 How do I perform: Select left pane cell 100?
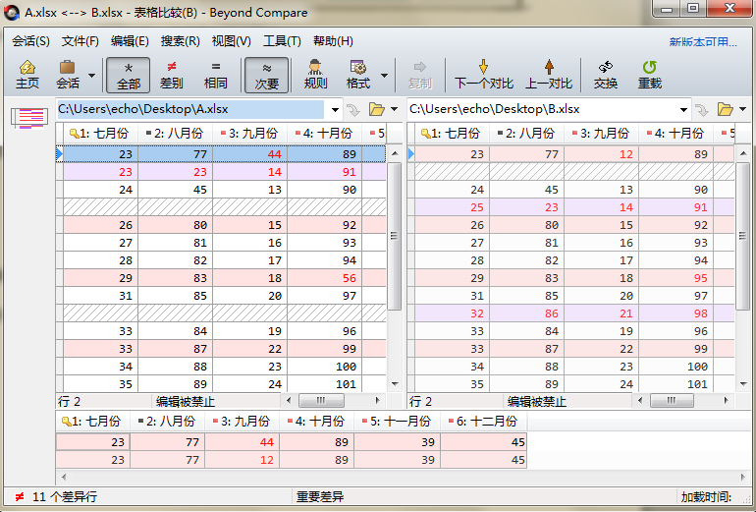324,367
